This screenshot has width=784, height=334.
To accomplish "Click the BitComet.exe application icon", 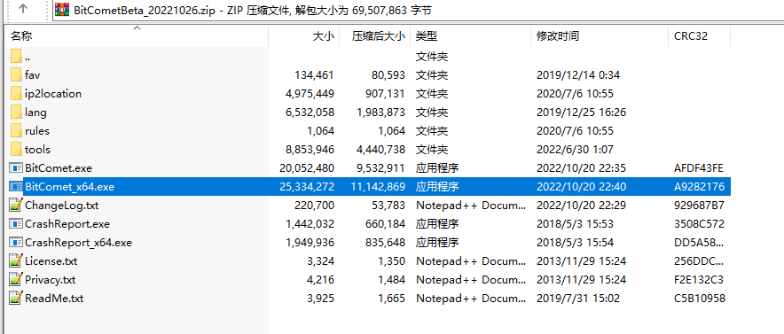I will pos(16,168).
